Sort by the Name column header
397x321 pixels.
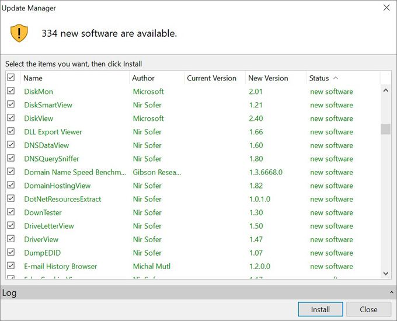pyautogui.click(x=75, y=78)
